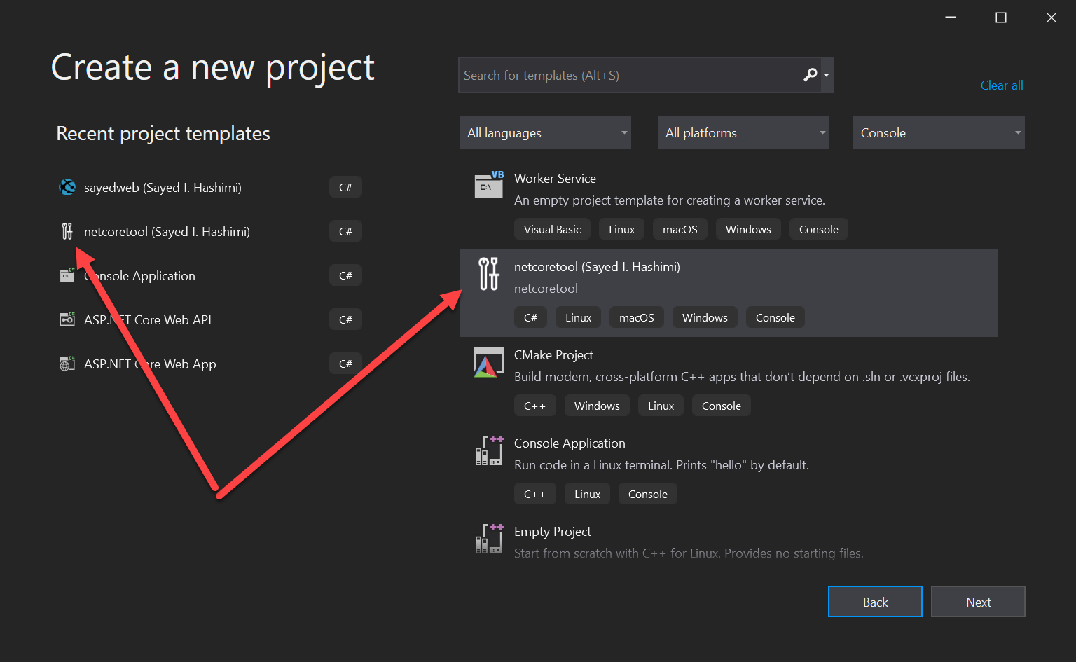Click the Empty Project template icon
Image resolution: width=1076 pixels, height=662 pixels.
click(x=489, y=539)
